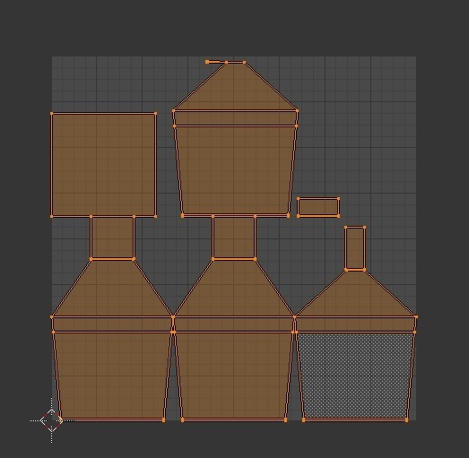Select the top-left corner vertex of the large square

pyautogui.click(x=51, y=113)
